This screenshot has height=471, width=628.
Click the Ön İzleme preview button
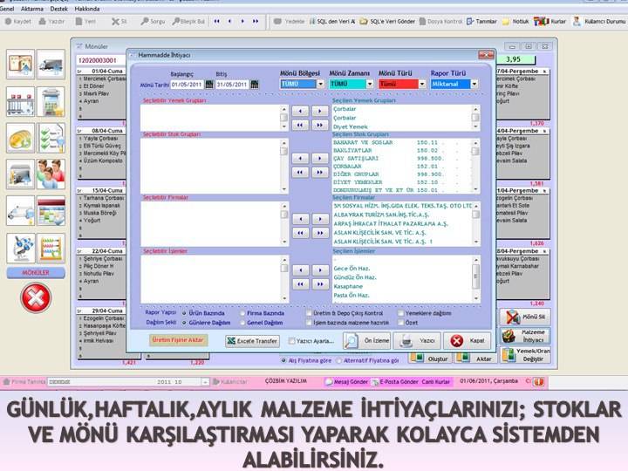(367, 341)
